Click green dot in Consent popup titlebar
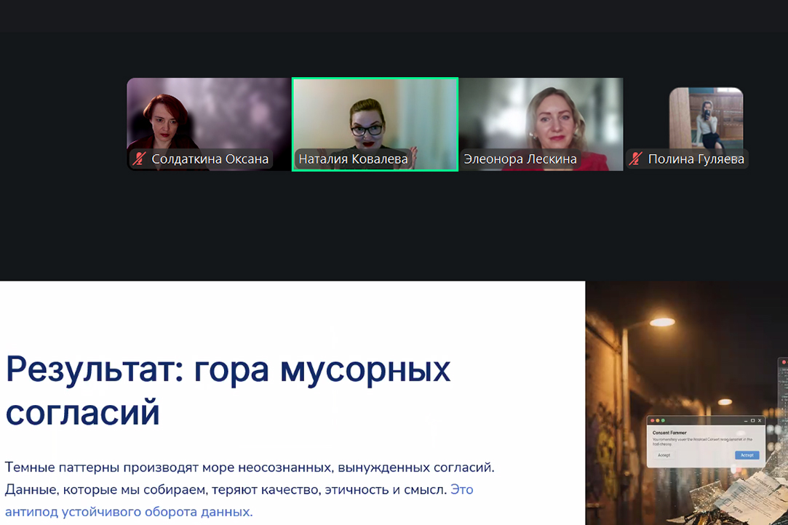788x525 pixels. pos(664,420)
